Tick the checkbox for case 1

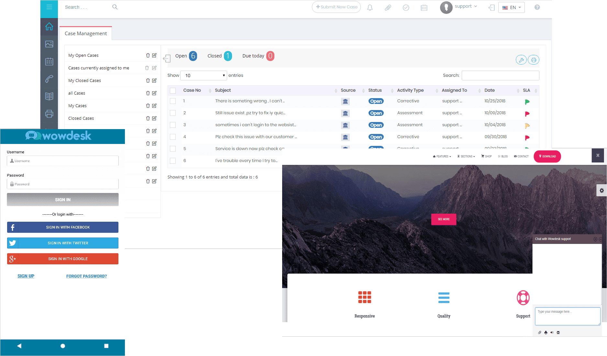173,101
